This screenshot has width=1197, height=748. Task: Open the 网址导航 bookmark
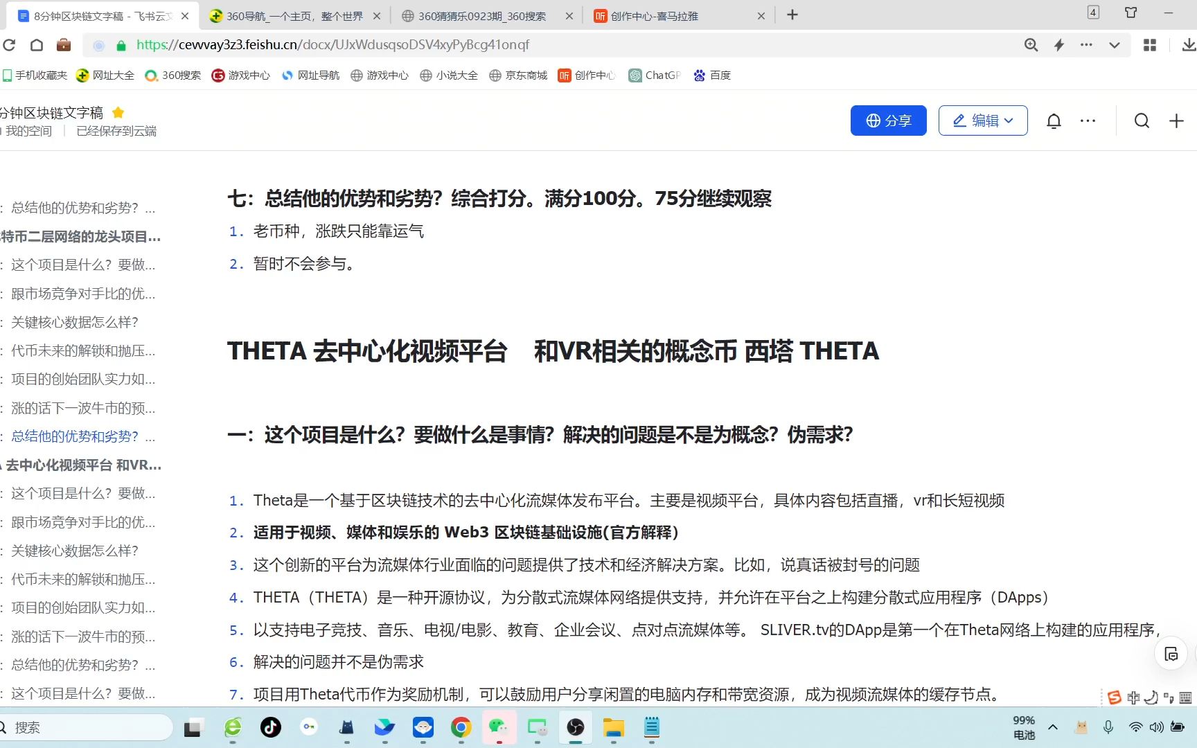310,75
